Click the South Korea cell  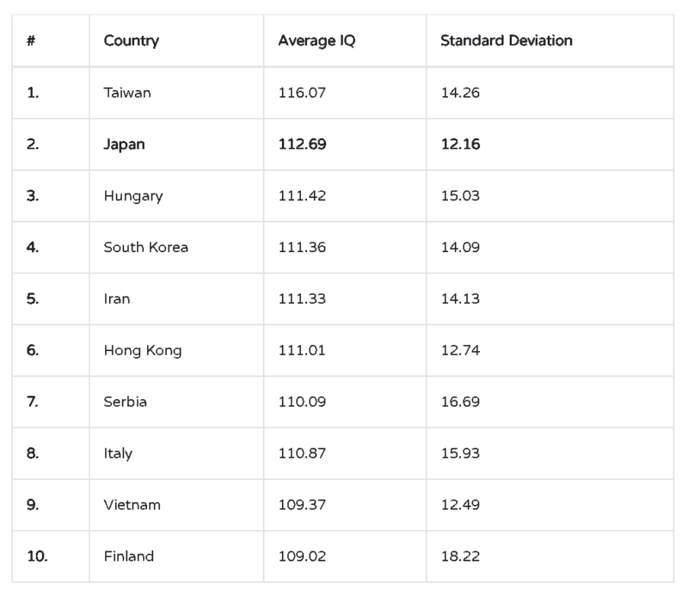pos(145,247)
